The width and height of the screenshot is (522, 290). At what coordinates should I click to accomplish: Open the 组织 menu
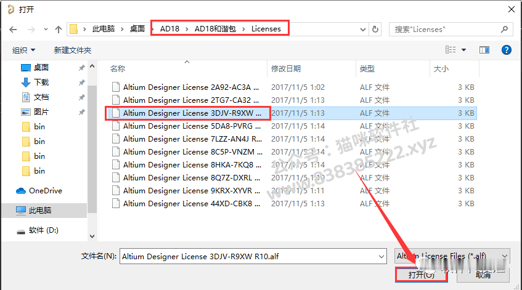point(23,50)
